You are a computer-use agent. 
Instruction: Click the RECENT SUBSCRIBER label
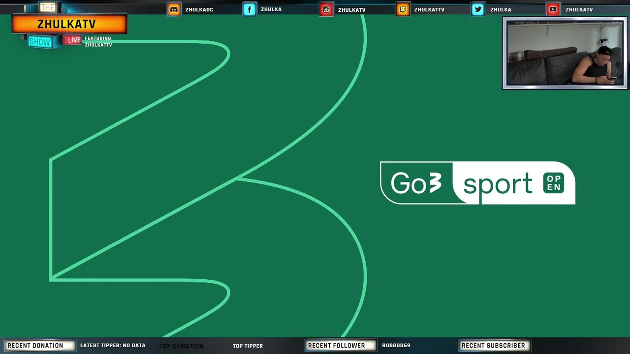pyautogui.click(x=494, y=346)
